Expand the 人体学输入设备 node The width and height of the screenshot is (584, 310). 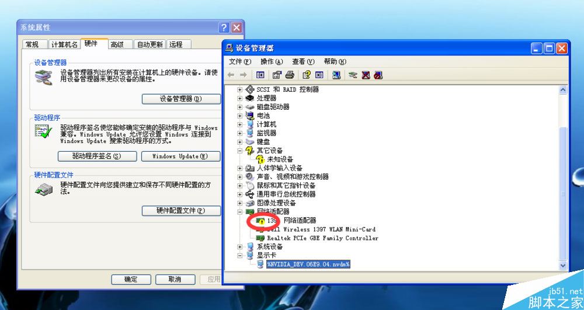click(x=240, y=168)
